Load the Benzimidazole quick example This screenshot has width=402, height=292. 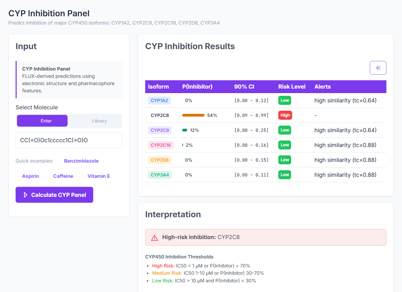[81, 161]
